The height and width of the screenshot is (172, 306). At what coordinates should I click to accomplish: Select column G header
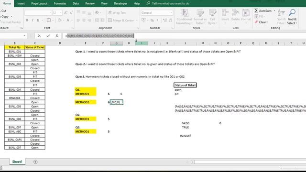(116, 43)
